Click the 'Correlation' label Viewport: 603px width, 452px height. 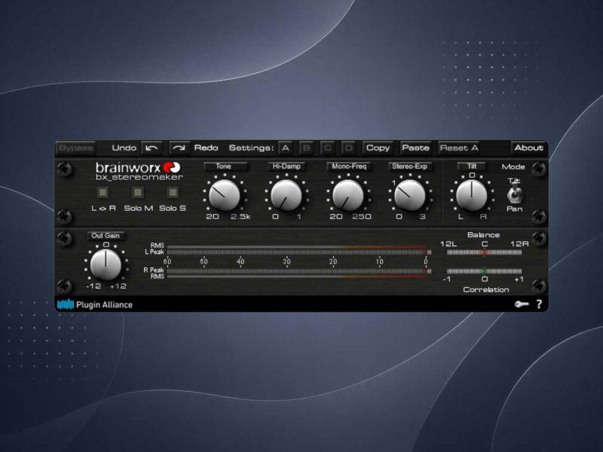coord(486,289)
